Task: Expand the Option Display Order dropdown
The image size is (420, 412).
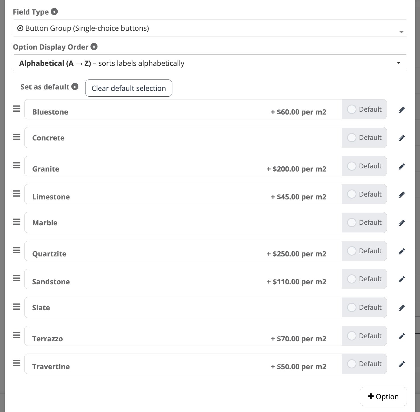Action: pos(210,63)
